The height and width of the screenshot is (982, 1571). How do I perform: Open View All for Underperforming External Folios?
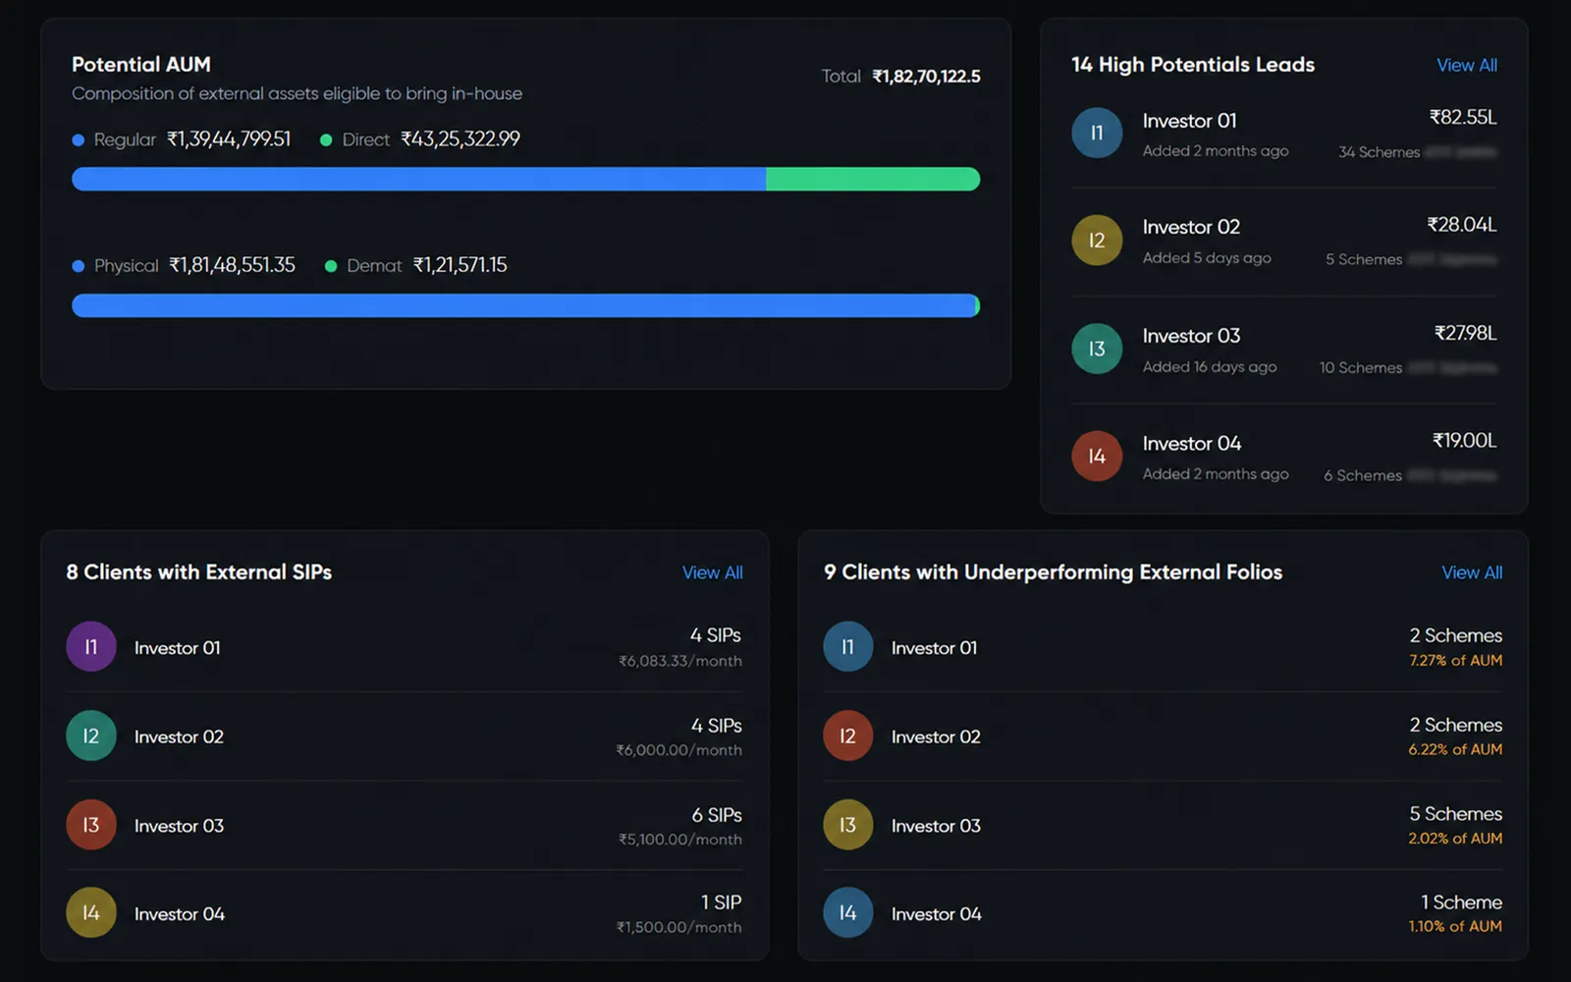1472,573
